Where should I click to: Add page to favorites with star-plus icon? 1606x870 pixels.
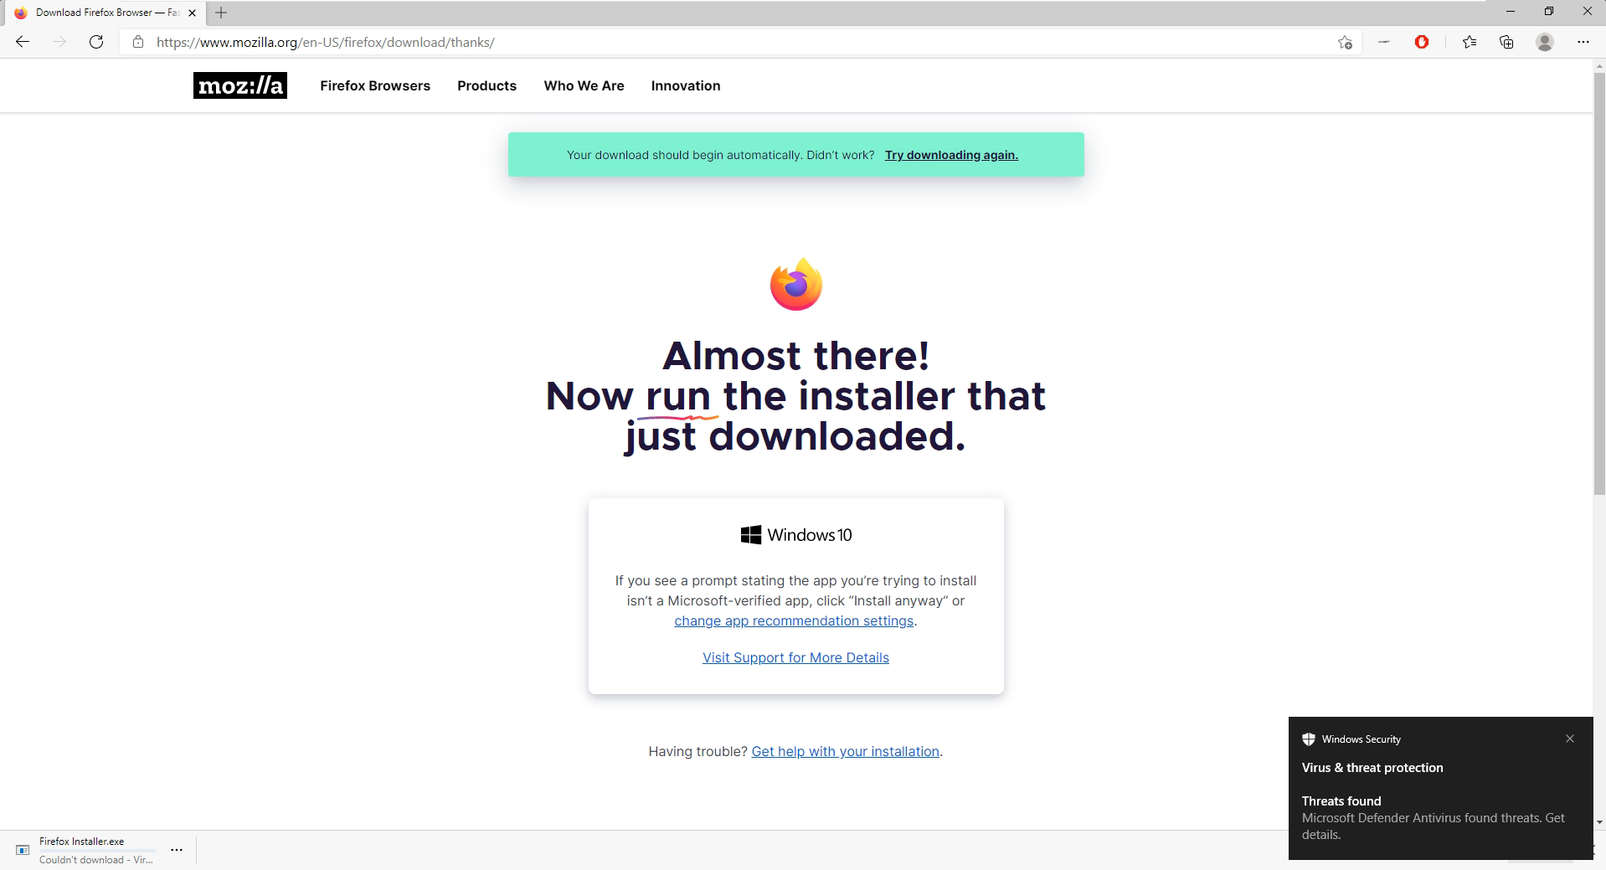1345,42
